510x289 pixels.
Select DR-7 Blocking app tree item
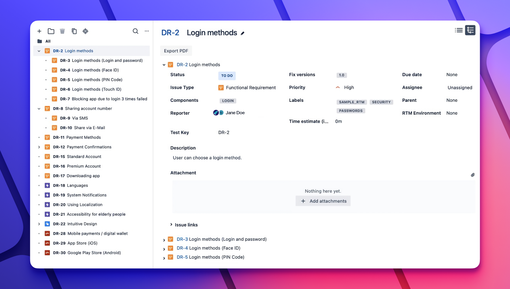pyautogui.click(x=104, y=99)
